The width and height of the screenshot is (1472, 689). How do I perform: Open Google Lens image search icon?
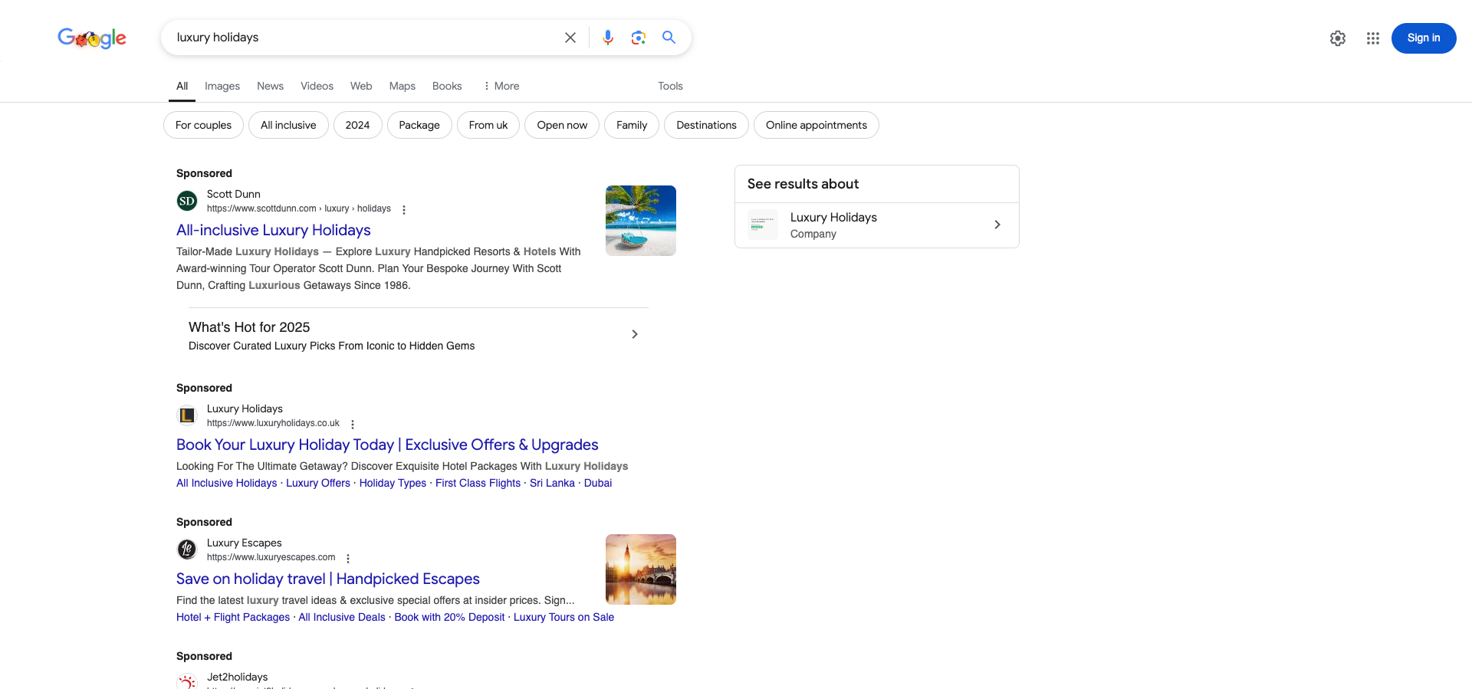coord(639,38)
